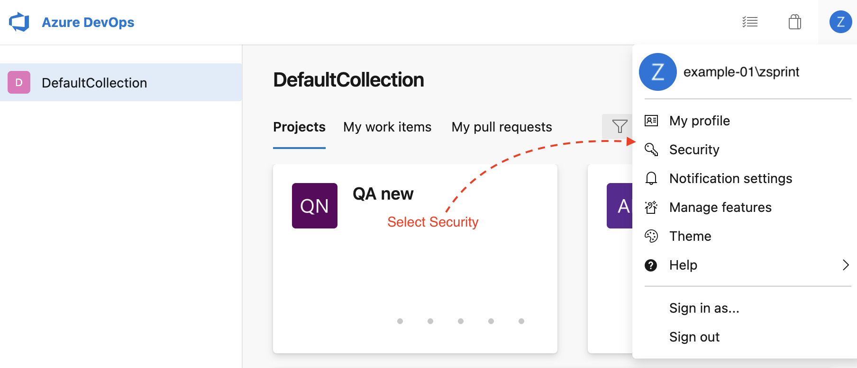
Task: Click Sign in as...
Action: (704, 308)
